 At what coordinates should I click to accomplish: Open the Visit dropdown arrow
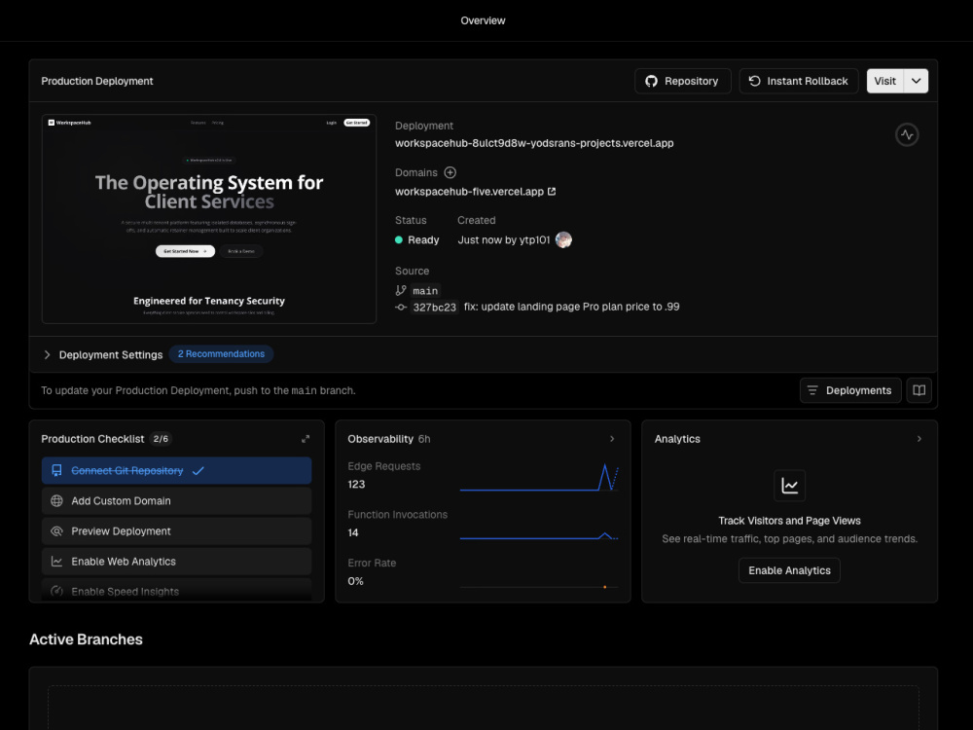pyautogui.click(x=916, y=82)
